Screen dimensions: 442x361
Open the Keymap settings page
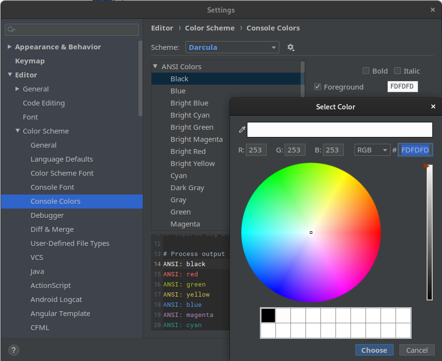coord(30,61)
